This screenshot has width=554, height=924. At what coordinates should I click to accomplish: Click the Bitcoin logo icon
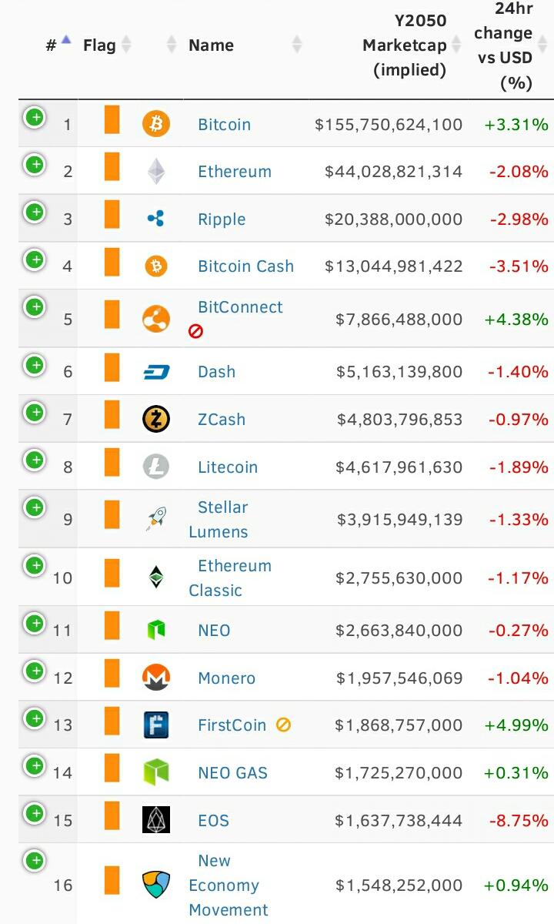pos(156,124)
